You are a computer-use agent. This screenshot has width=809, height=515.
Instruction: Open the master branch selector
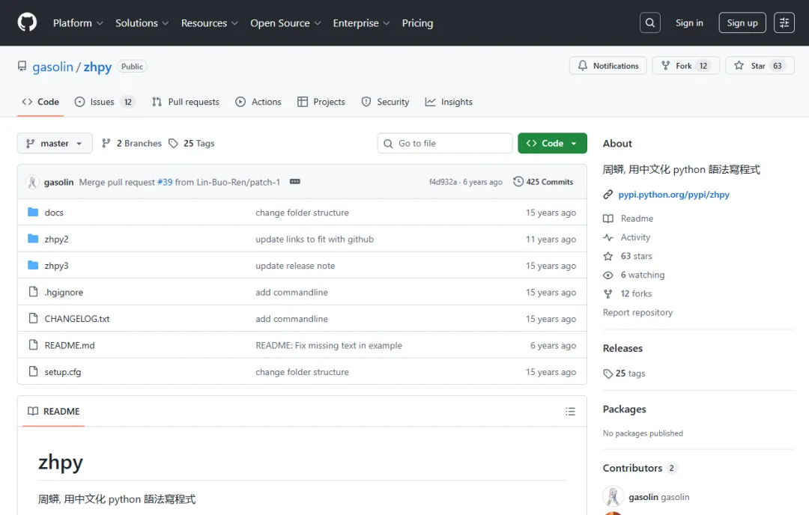(55, 143)
